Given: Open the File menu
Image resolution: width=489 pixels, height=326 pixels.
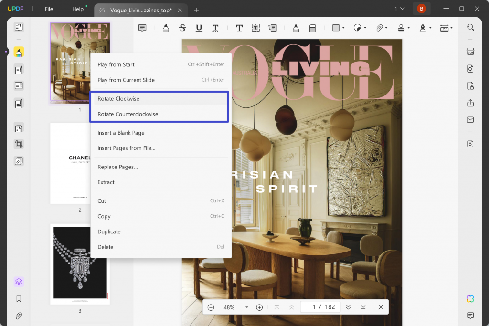Looking at the screenshot, I should click(x=49, y=9).
